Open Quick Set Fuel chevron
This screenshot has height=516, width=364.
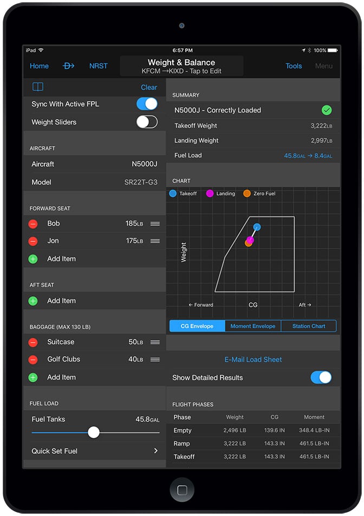click(156, 451)
